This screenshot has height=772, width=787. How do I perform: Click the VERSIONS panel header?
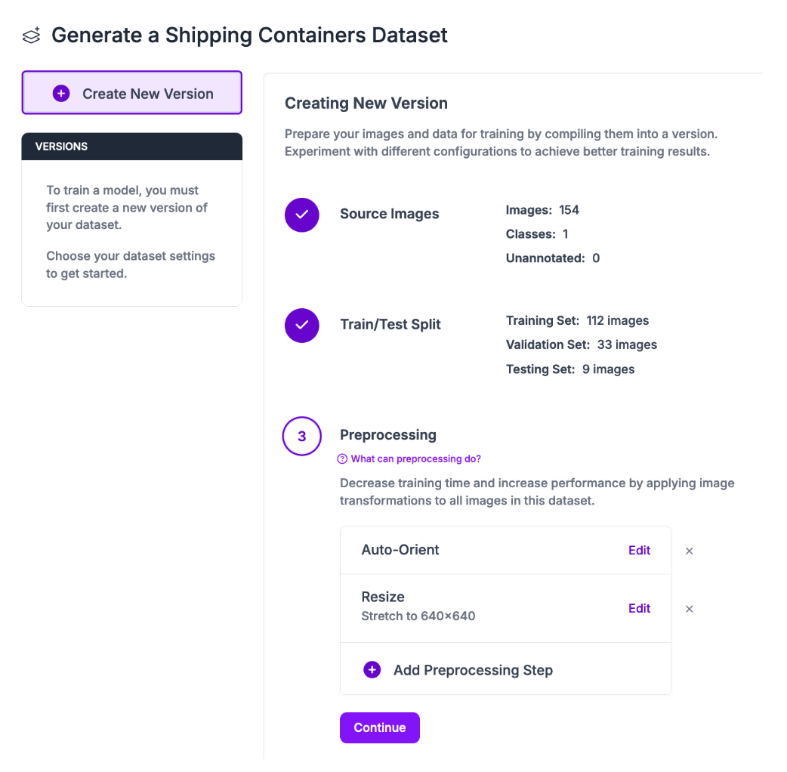[x=132, y=147]
